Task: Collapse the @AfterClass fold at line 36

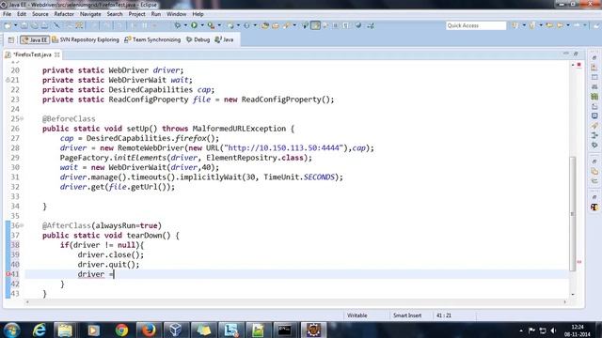Action: pos(22,225)
